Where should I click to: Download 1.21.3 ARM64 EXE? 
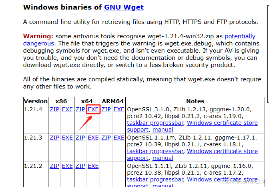click(x=119, y=138)
